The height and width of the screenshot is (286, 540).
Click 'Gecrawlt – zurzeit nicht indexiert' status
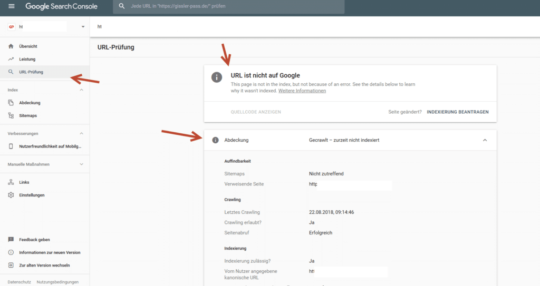pos(344,140)
